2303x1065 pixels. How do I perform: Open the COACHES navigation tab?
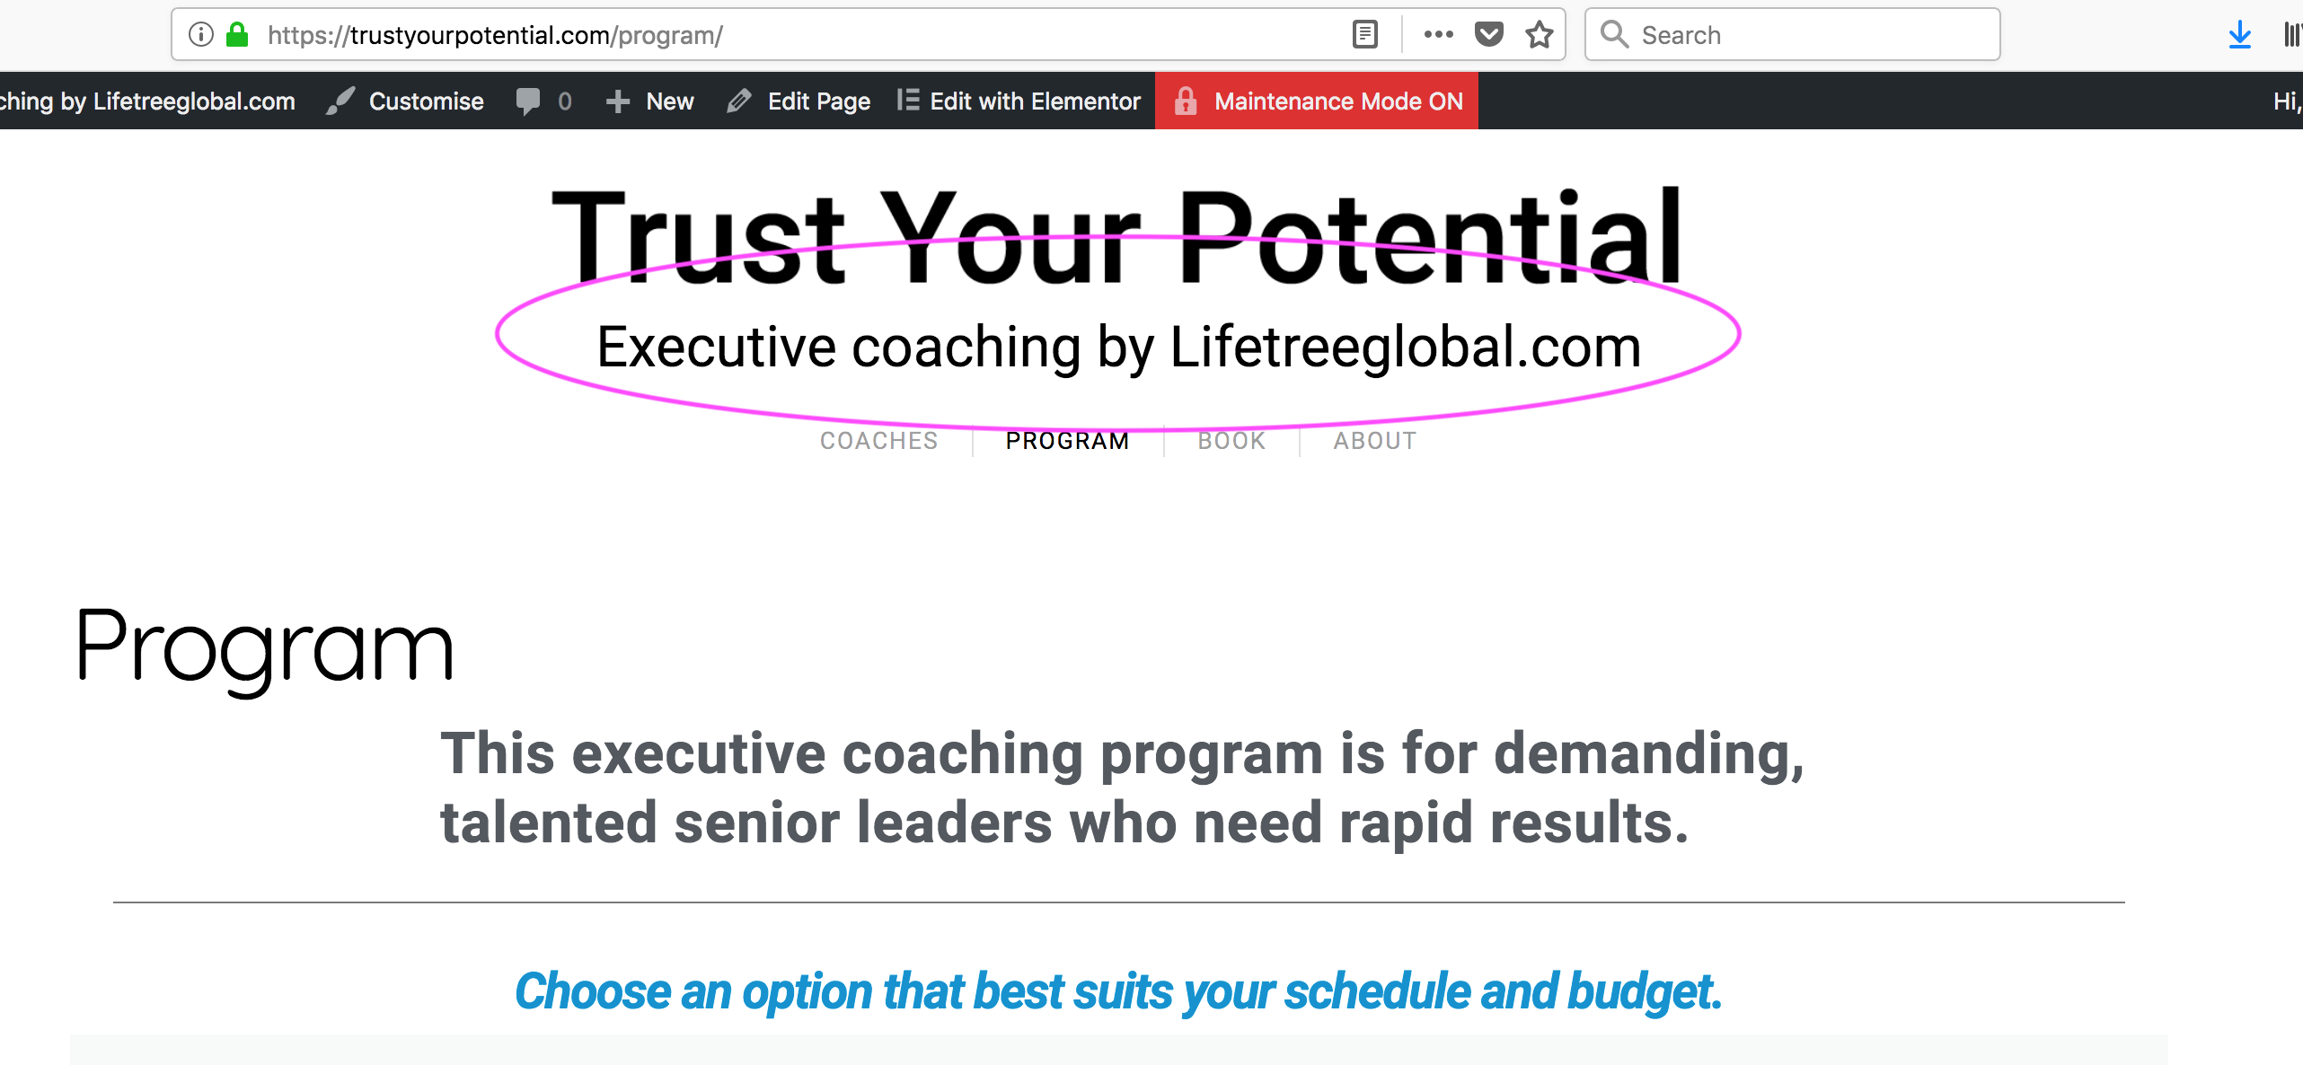click(x=878, y=441)
